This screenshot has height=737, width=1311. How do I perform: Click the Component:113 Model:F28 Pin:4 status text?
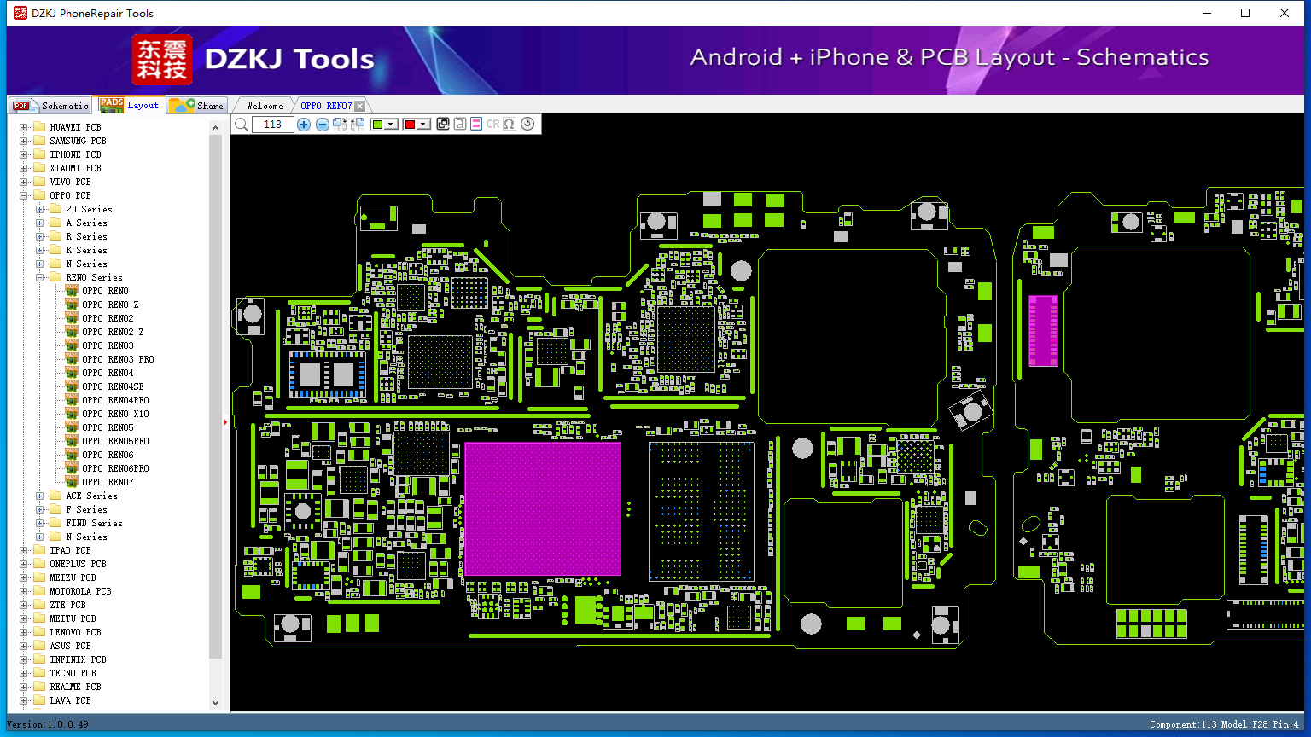(1224, 724)
